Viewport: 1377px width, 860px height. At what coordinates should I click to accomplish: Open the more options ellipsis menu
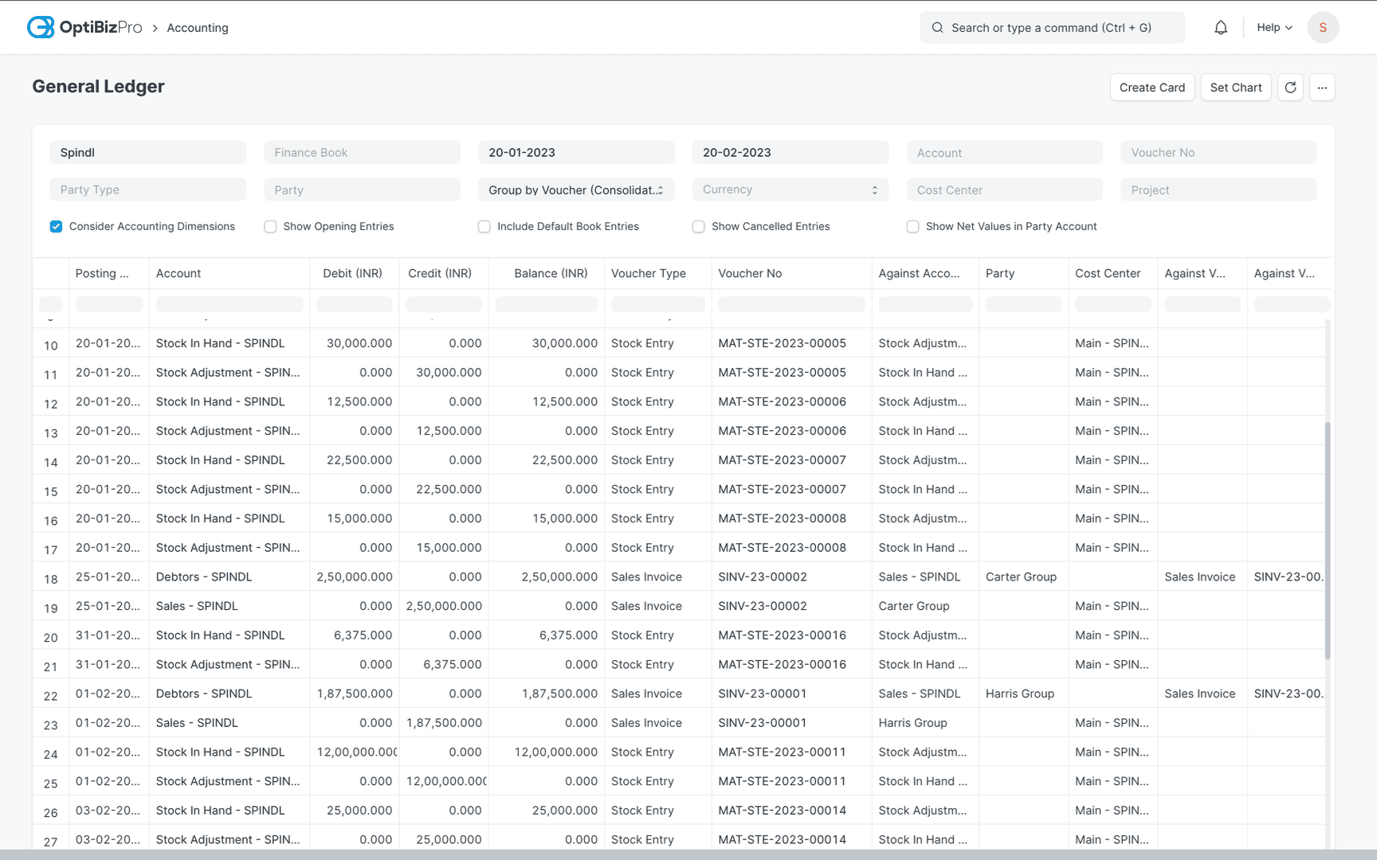(1322, 88)
